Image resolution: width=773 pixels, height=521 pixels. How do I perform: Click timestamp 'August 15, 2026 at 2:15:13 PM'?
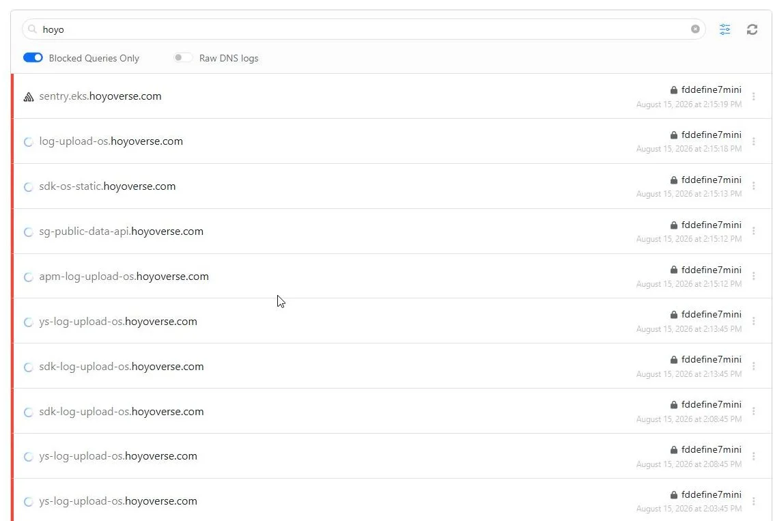[689, 194]
